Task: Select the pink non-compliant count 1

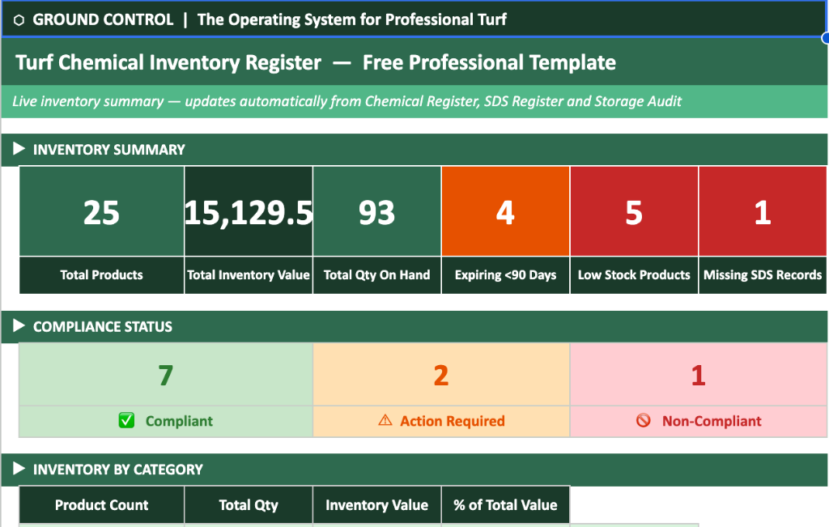Action: [x=699, y=375]
